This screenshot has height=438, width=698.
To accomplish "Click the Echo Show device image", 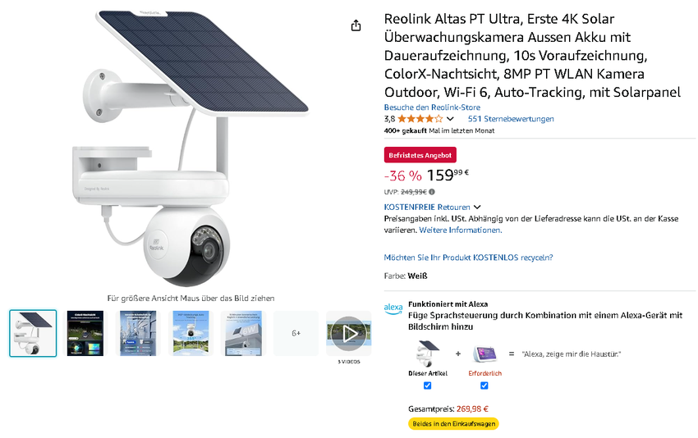I will 484,354.
